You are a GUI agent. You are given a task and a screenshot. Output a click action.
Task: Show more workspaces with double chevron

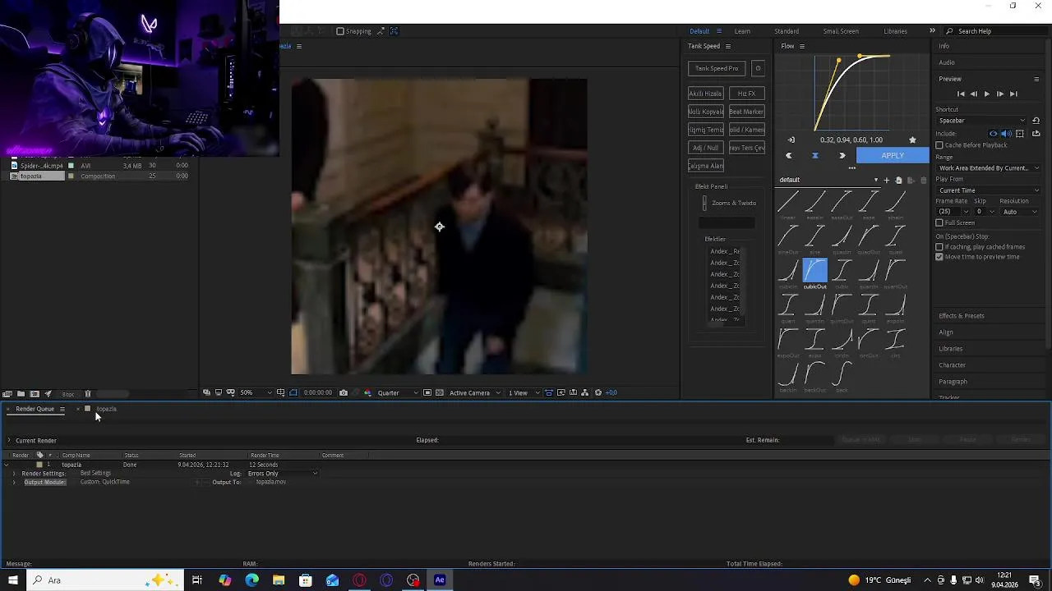(932, 31)
